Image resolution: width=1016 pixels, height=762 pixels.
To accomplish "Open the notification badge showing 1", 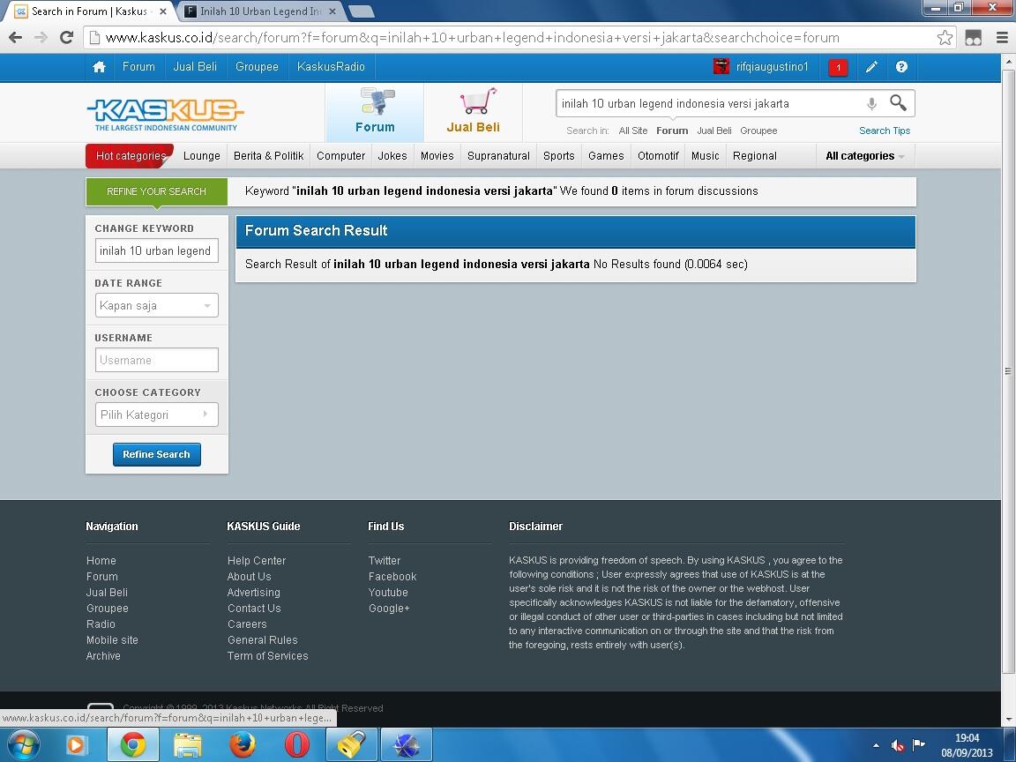I will click(x=838, y=67).
